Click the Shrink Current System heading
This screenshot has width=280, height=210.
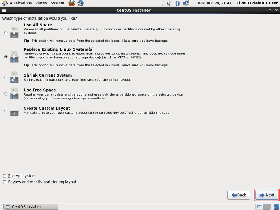[x=48, y=75]
